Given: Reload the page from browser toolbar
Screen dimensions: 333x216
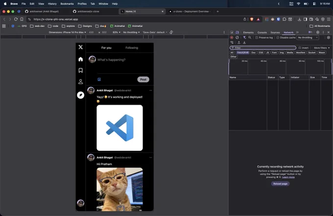Looking at the screenshot, I should click(x=16, y=19).
